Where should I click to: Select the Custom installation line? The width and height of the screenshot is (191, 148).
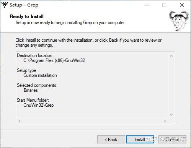tap(40, 75)
